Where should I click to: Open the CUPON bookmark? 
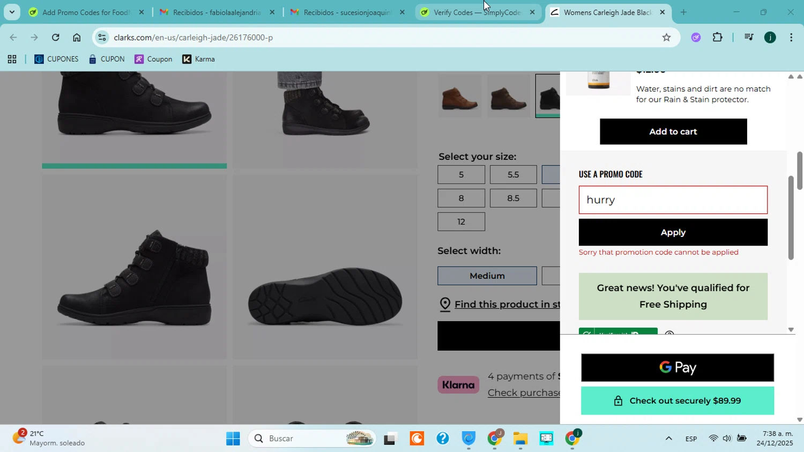click(107, 59)
